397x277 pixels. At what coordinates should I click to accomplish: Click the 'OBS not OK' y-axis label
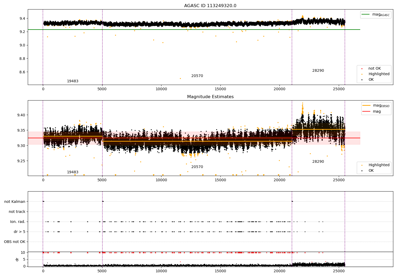coord(15,242)
